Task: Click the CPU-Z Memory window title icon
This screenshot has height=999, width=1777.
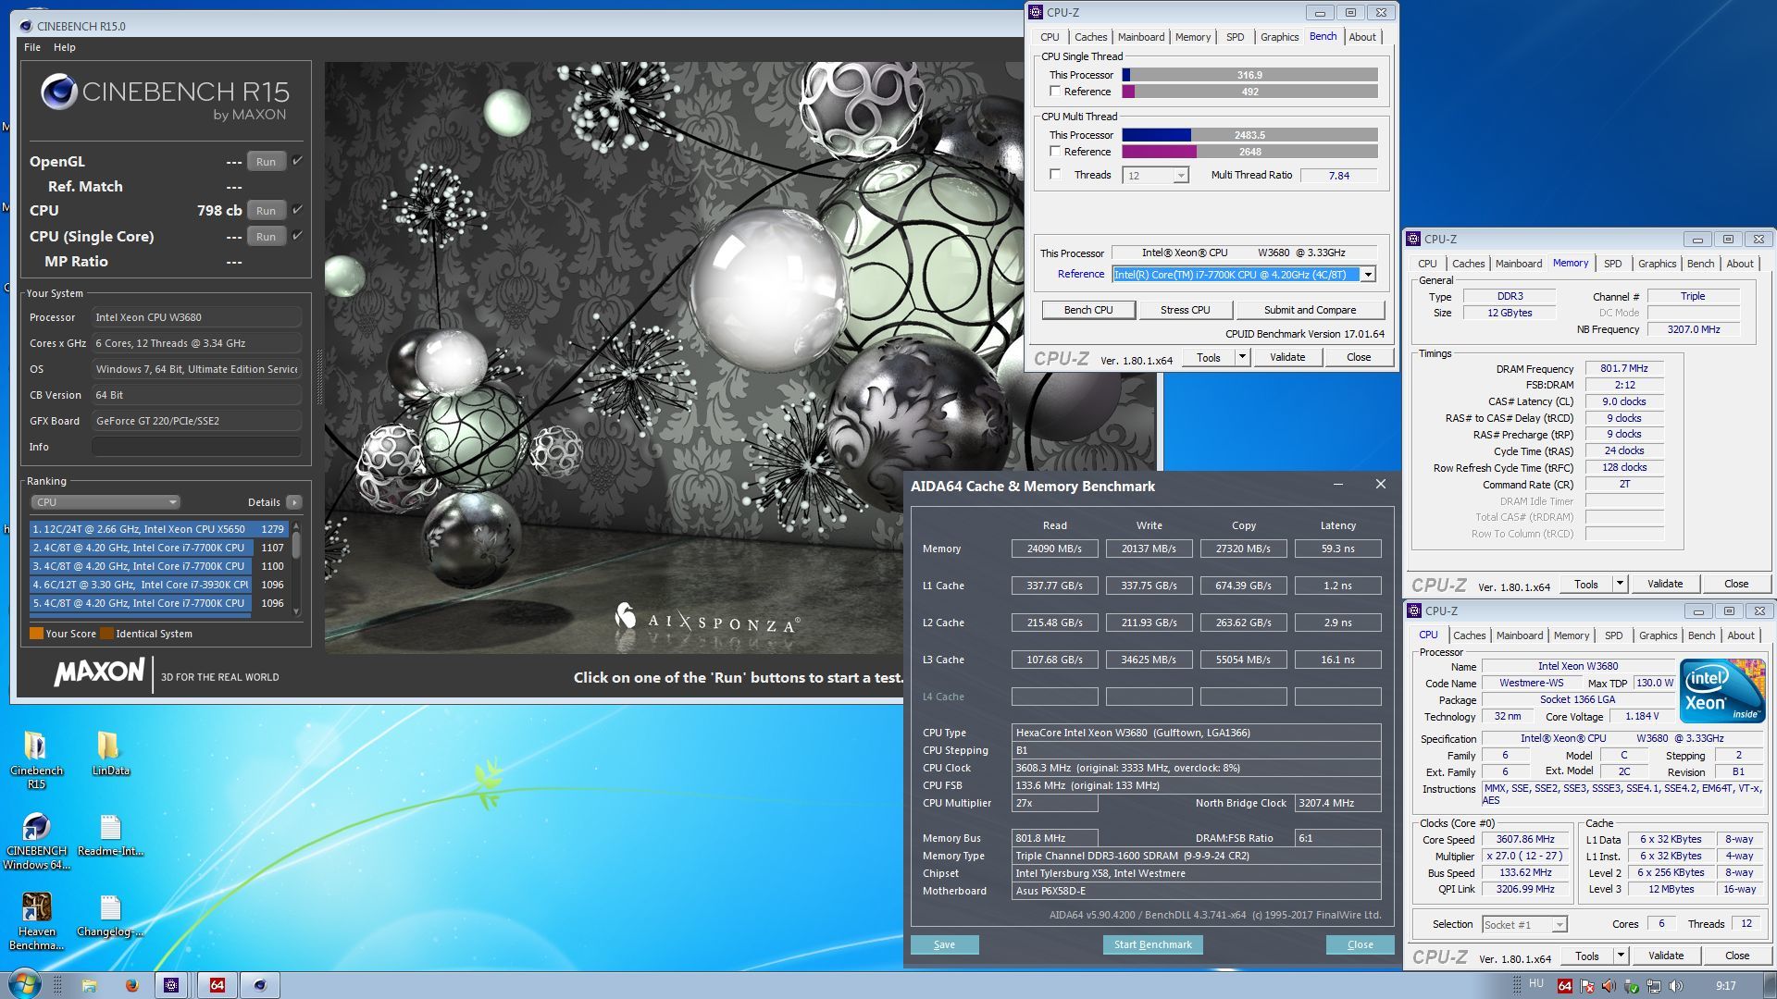Action: (x=1413, y=239)
